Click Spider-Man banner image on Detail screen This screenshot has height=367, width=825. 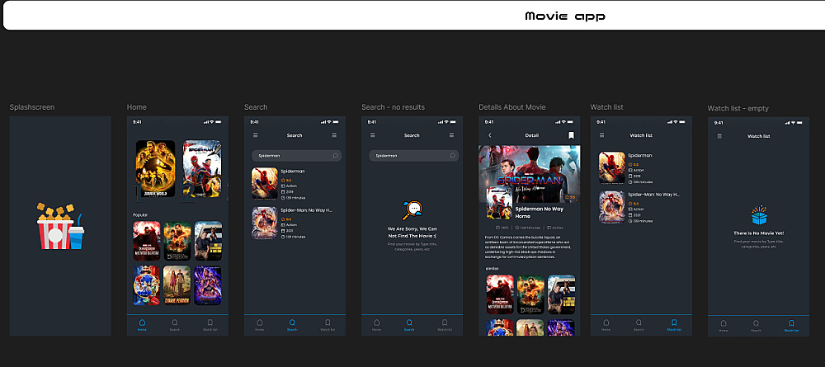pos(530,174)
